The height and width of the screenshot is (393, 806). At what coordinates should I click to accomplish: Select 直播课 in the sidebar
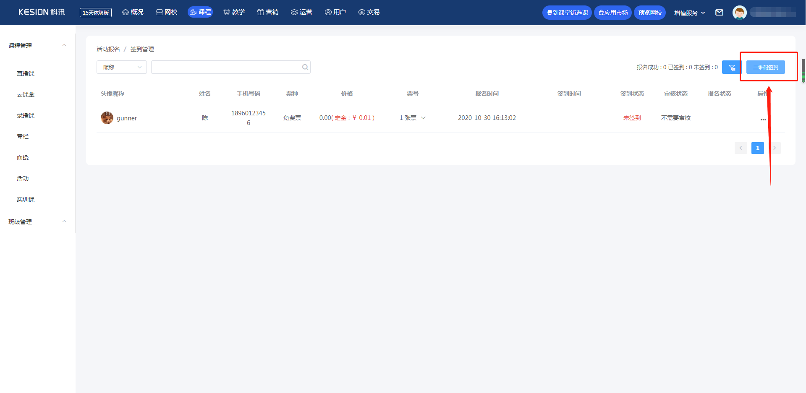pyautogui.click(x=26, y=73)
